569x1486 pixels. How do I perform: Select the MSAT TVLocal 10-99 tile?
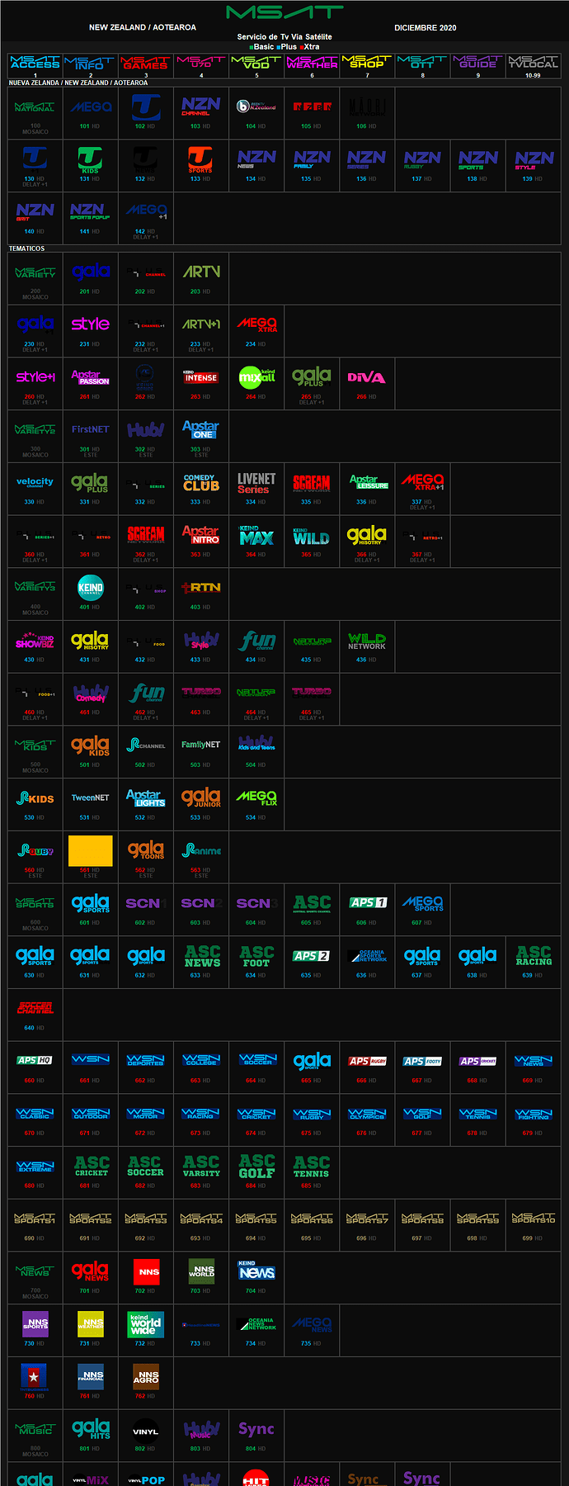pyautogui.click(x=534, y=63)
